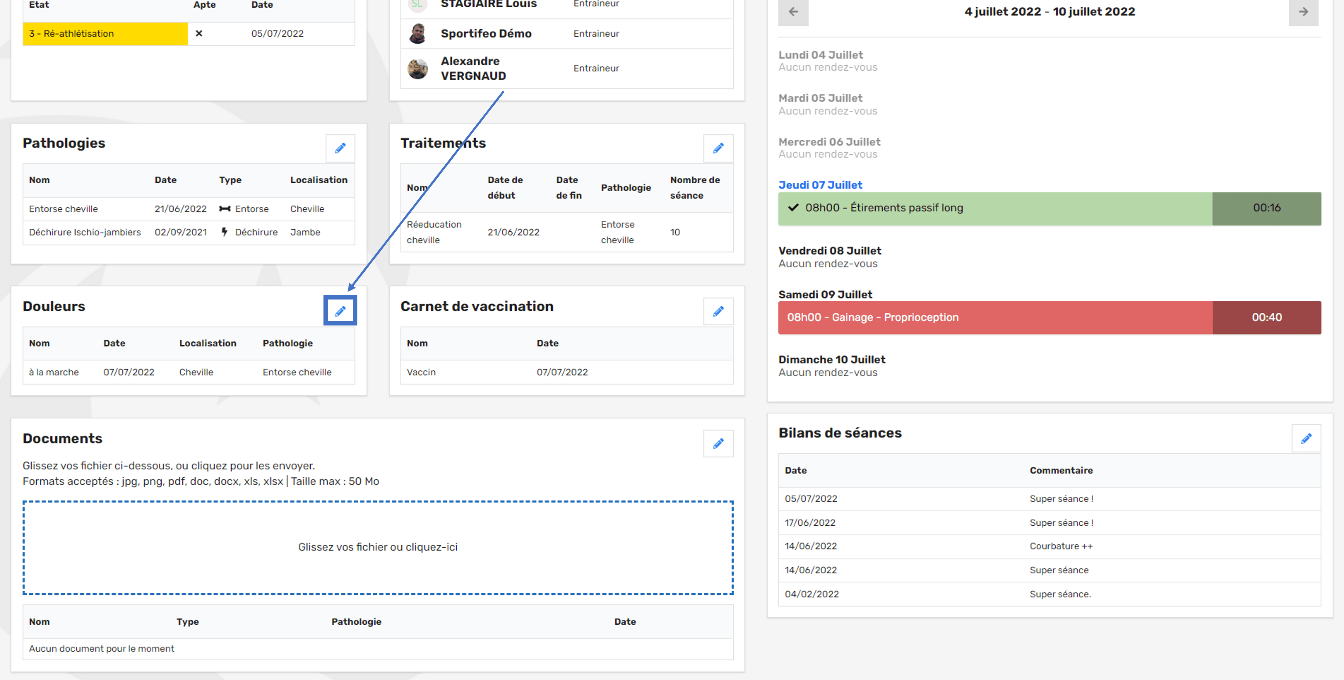This screenshot has height=680, width=1344.
Task: Open the 17/06/2022 session report row
Action: point(1049,523)
